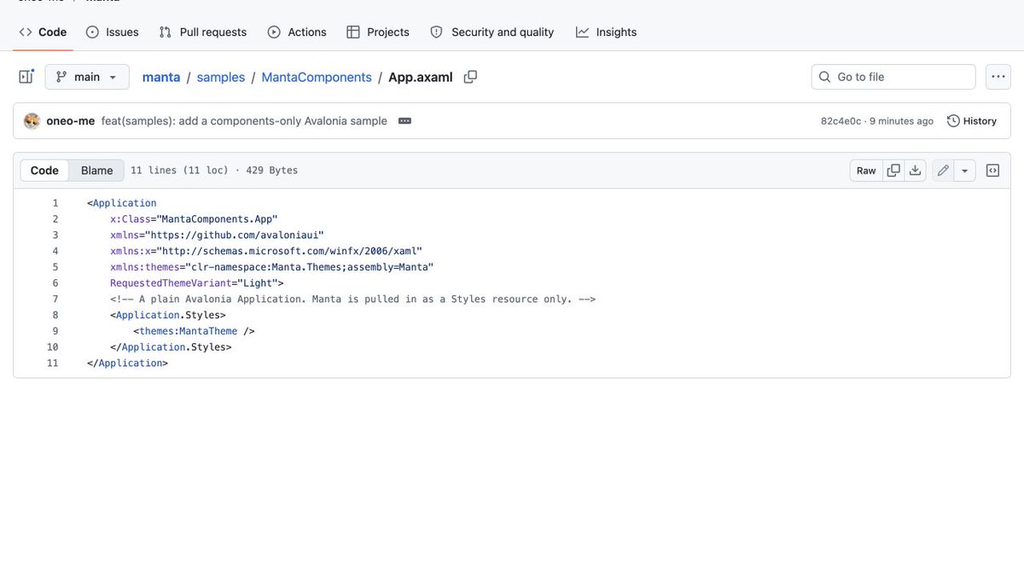Select line number 1 in the code

click(55, 203)
